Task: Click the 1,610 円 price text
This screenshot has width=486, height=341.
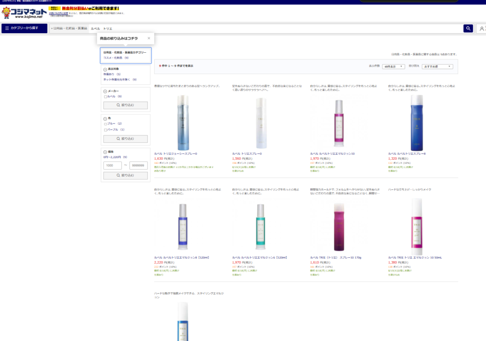Action: pyautogui.click(x=320, y=263)
